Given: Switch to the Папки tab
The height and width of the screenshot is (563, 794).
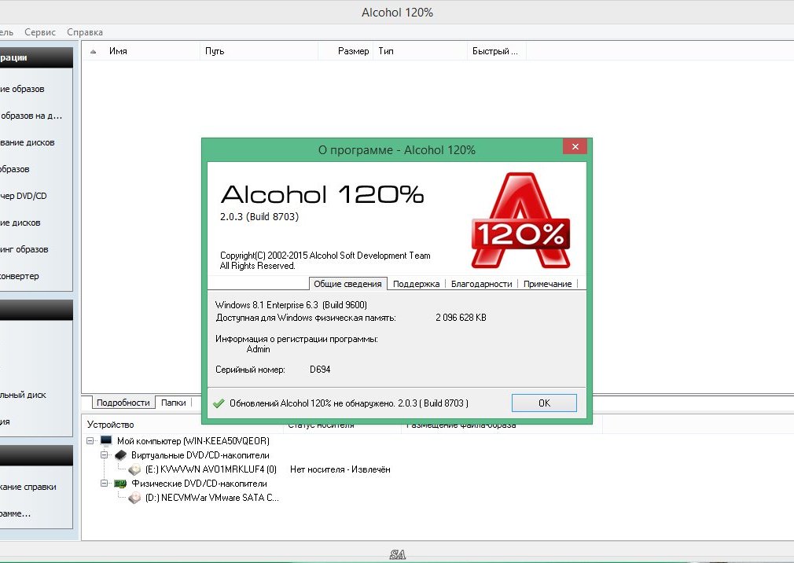Looking at the screenshot, I should tap(173, 403).
